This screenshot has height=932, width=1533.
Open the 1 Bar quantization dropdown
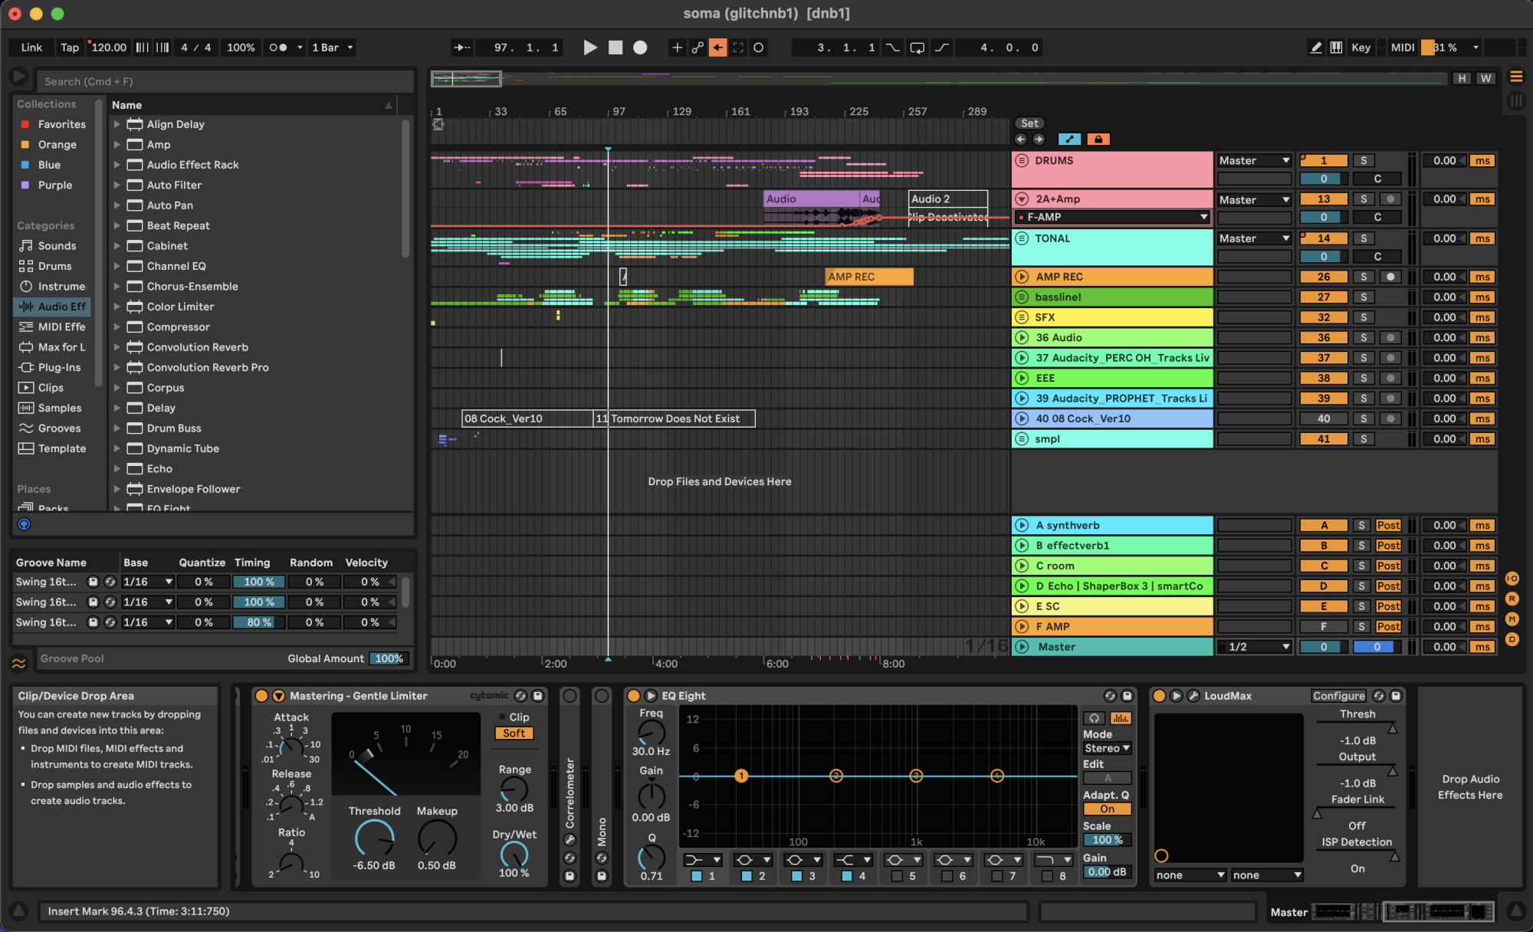(332, 48)
